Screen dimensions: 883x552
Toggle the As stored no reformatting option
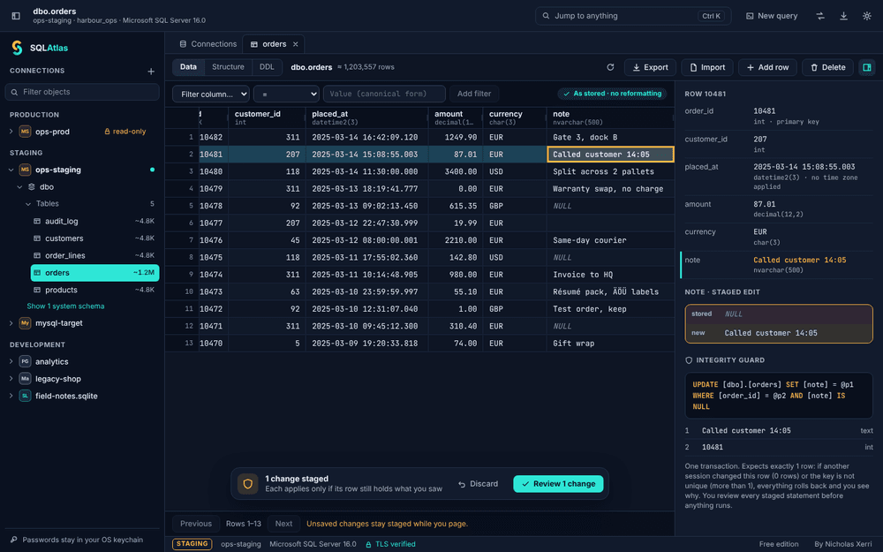pyautogui.click(x=612, y=94)
